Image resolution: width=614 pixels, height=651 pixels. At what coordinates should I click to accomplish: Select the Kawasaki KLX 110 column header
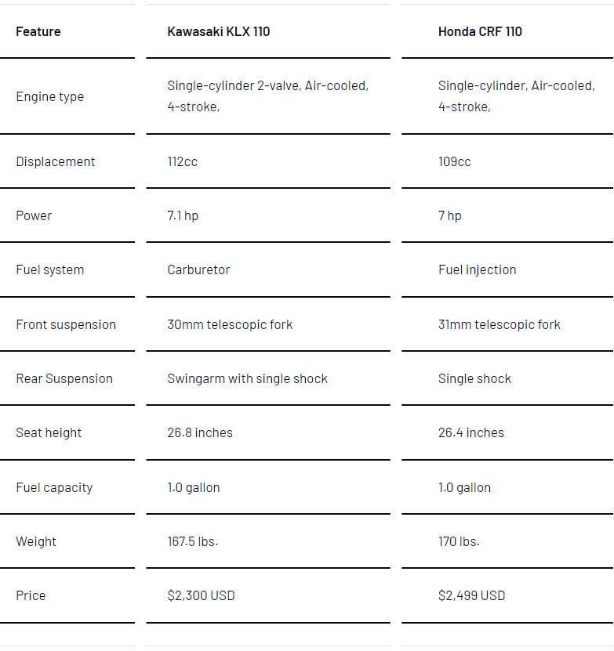pos(219,31)
